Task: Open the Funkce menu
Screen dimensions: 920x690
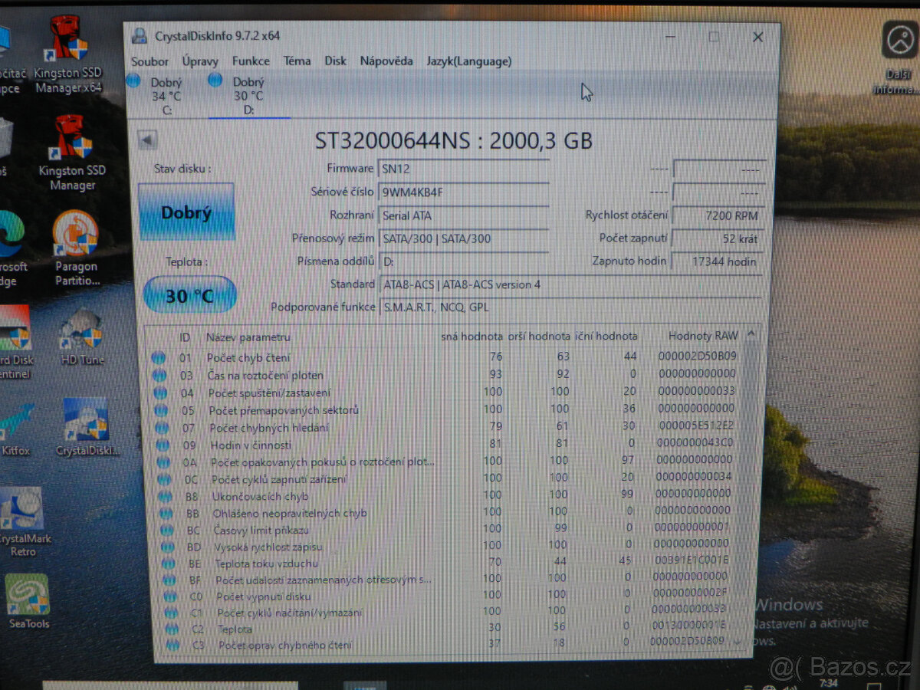Action: click(251, 61)
